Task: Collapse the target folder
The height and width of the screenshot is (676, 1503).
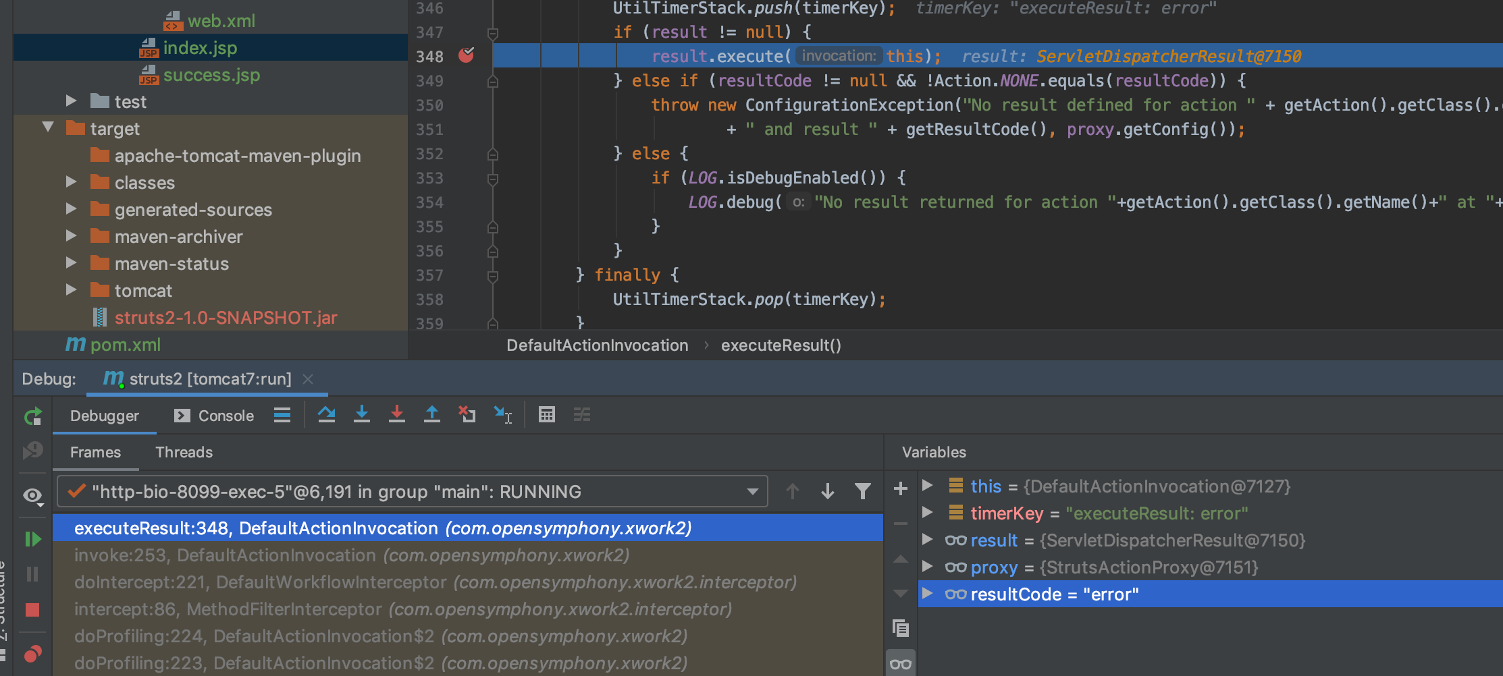Action: pyautogui.click(x=48, y=127)
